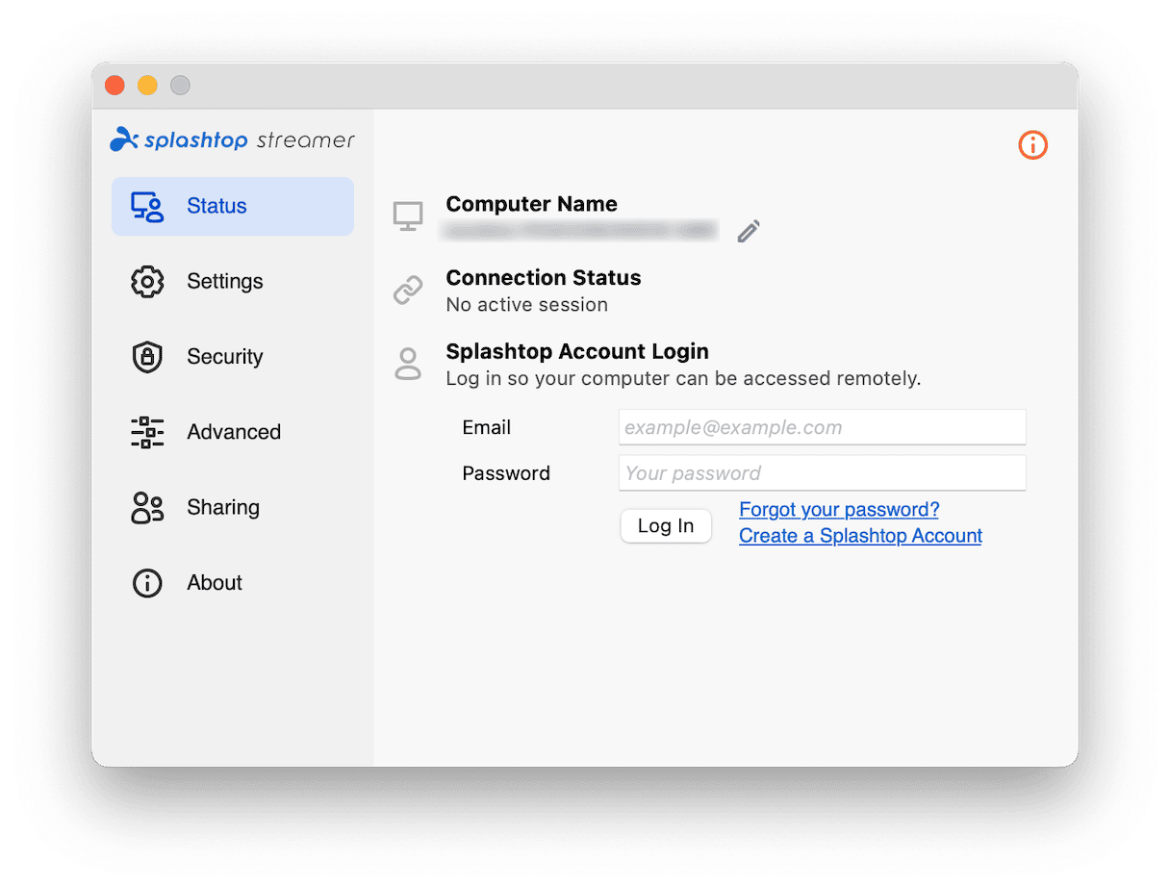Click the Advanced sliders icon

(147, 432)
